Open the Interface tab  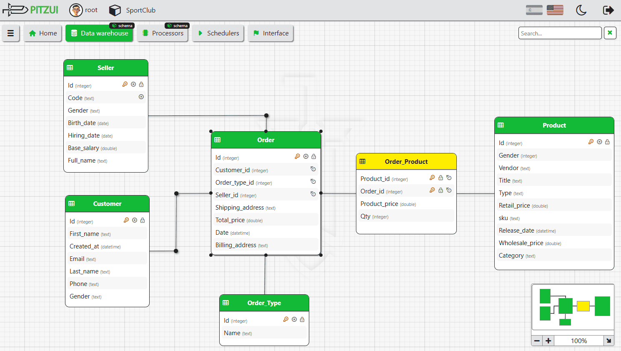(271, 33)
